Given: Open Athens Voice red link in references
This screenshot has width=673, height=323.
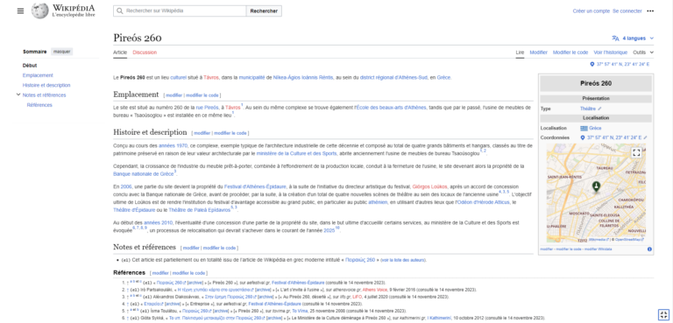Looking at the screenshot, I should coord(375,290).
